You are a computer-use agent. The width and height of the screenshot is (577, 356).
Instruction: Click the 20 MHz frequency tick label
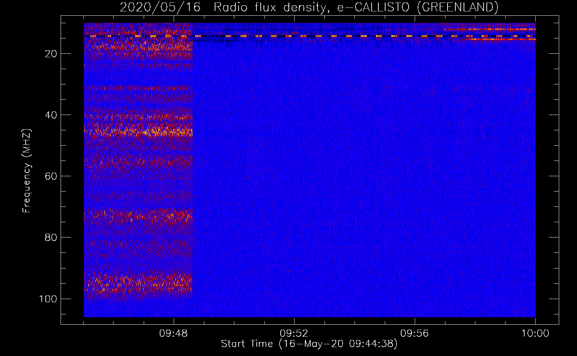click(x=51, y=54)
